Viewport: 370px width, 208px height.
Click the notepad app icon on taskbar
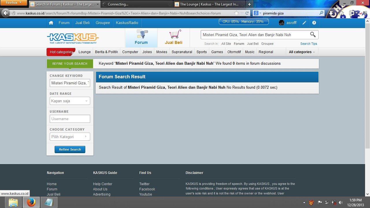(49, 202)
